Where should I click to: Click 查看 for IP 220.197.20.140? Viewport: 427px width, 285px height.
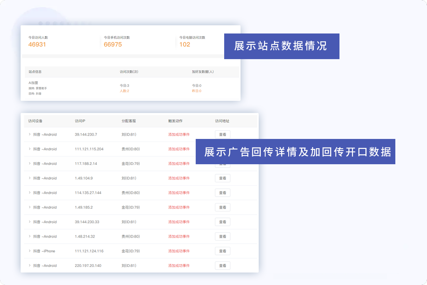[222, 266]
